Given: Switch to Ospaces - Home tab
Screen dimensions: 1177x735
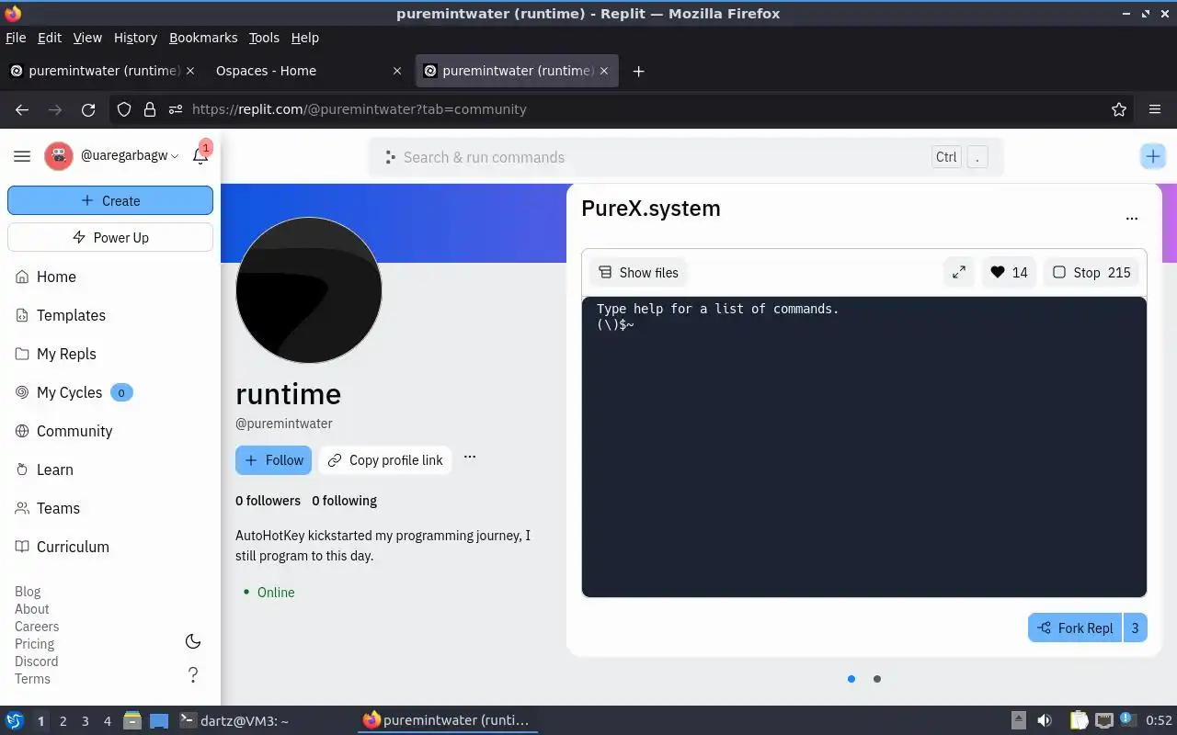Looking at the screenshot, I should [308, 71].
